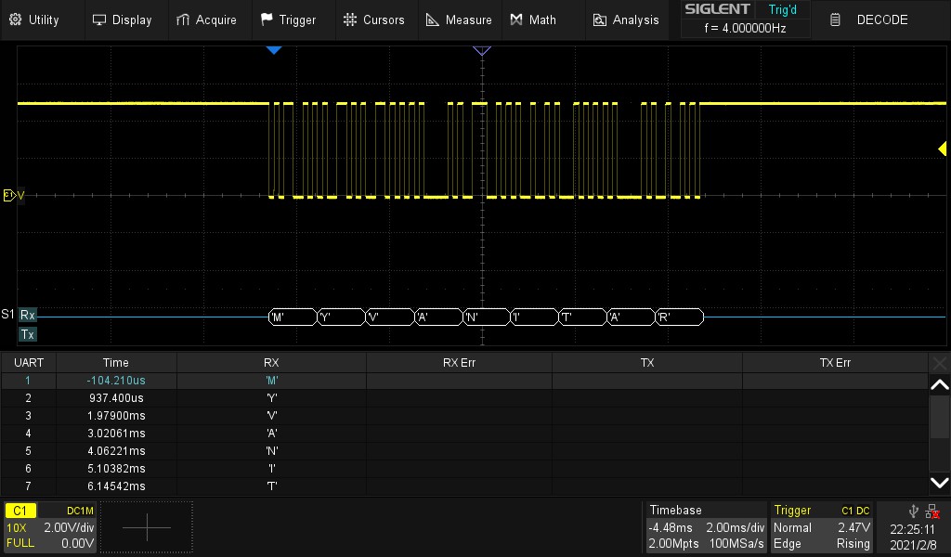This screenshot has width=951, height=557.
Task: Open the Analysis dropdown menu
Action: coord(626,19)
